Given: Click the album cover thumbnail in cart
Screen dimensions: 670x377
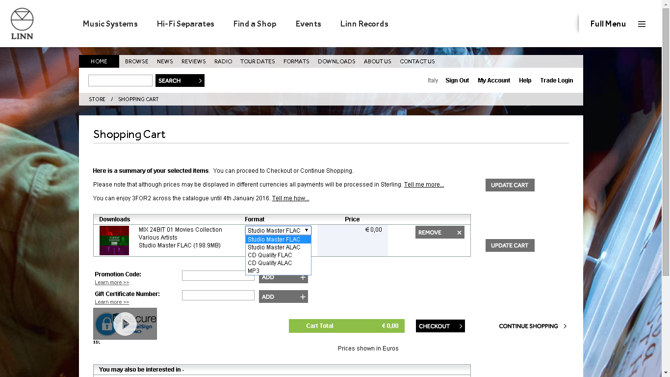Looking at the screenshot, I should pyautogui.click(x=114, y=241).
